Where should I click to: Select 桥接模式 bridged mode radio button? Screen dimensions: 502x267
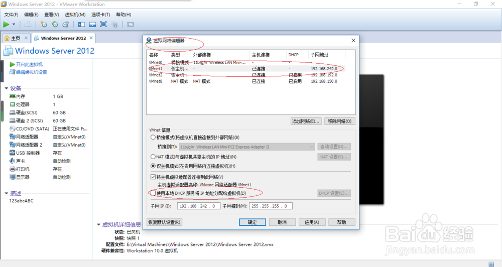[x=153, y=138]
